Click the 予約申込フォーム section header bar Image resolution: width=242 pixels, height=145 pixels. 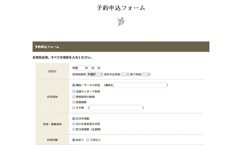coord(121,47)
